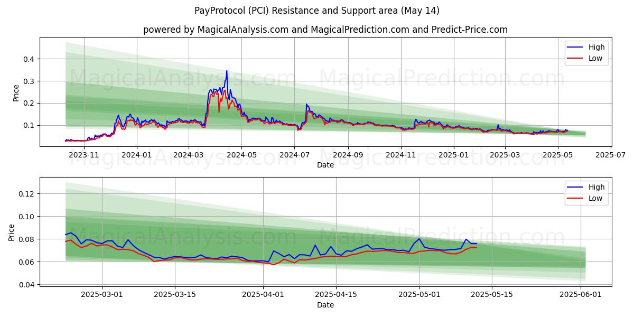Click the '0.2' y-axis tick in top chart
Viewport: 634px width, 317px height.
[x=30, y=104]
